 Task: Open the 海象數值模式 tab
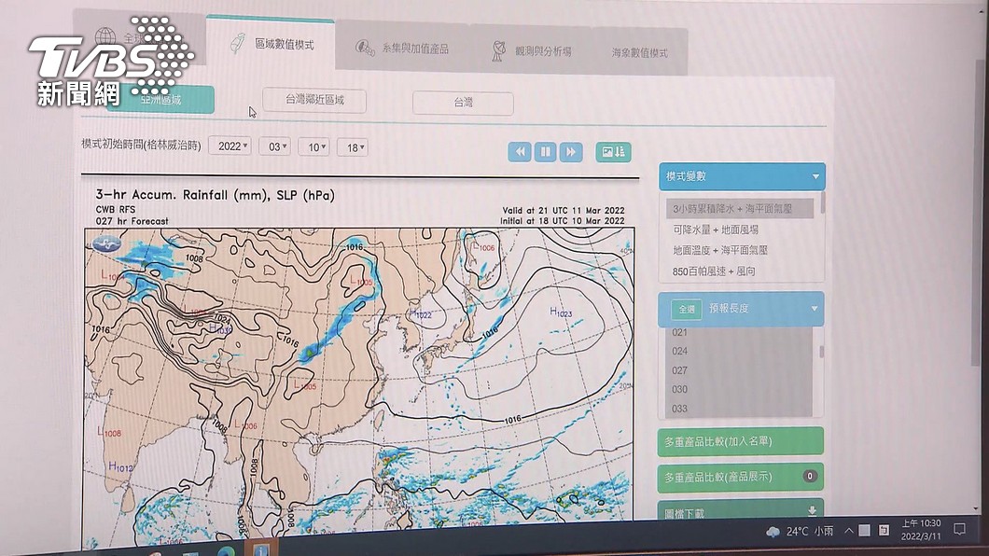[639, 53]
